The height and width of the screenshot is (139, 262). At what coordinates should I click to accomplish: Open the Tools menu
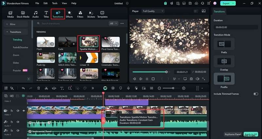click(55, 3)
